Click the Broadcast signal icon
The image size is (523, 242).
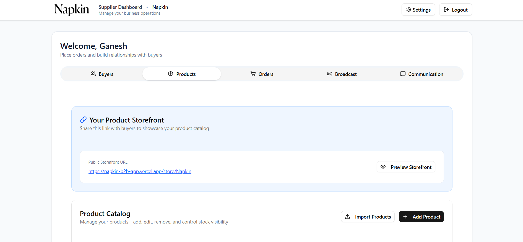329,74
